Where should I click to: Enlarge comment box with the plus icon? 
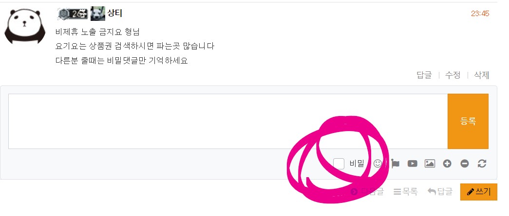(447, 164)
